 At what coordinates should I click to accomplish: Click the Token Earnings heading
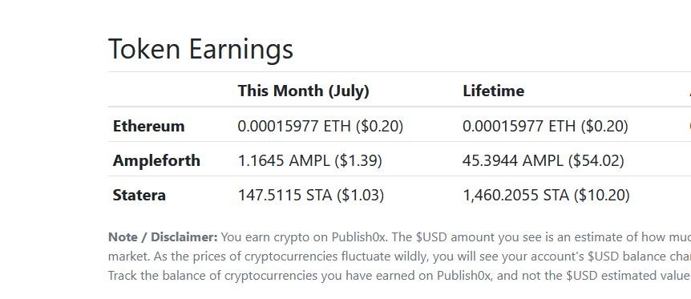[x=200, y=50]
